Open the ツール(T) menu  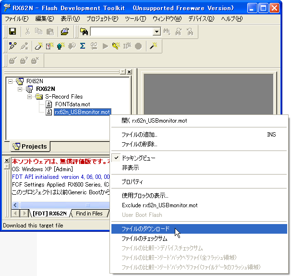(x=135, y=19)
